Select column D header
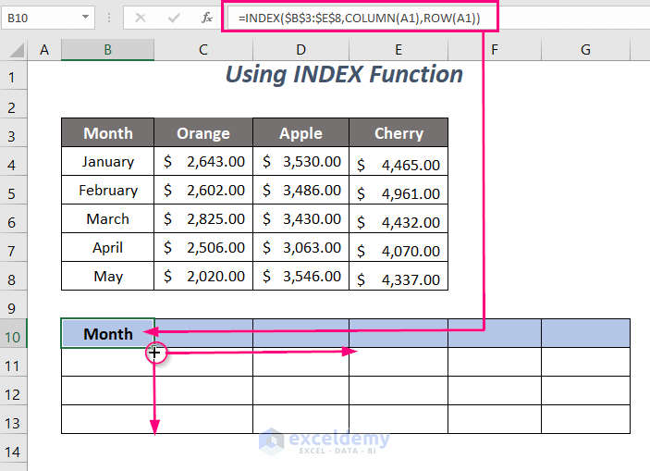The image size is (650, 471). point(300,50)
